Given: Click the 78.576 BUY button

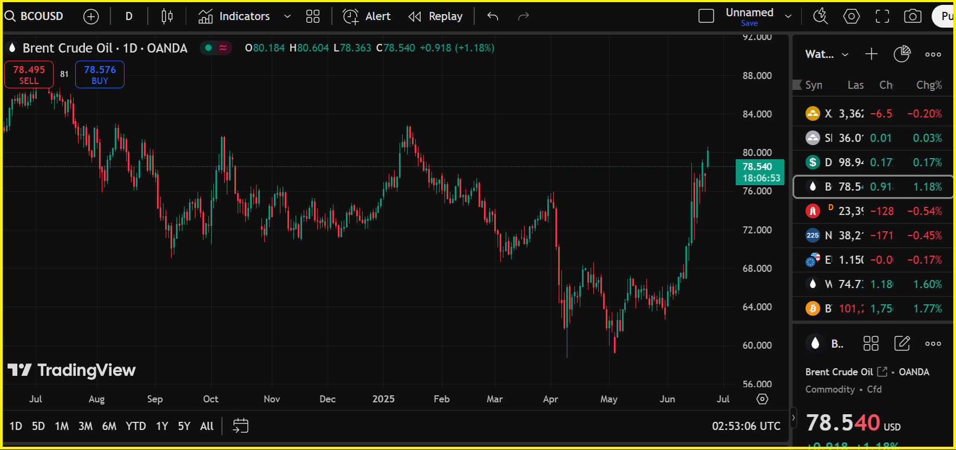Looking at the screenshot, I should tap(100, 75).
